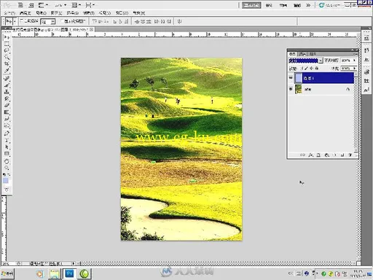Open the screen mode dropdown in the application bar
373x280 pixels.
click(90, 5)
